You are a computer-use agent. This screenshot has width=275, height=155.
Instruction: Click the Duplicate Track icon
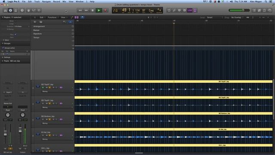coord(41,22)
